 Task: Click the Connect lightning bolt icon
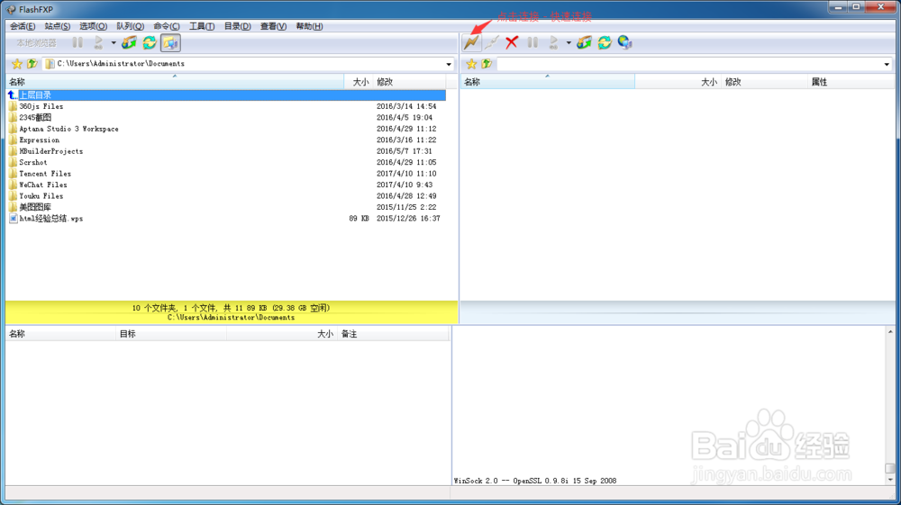(472, 42)
